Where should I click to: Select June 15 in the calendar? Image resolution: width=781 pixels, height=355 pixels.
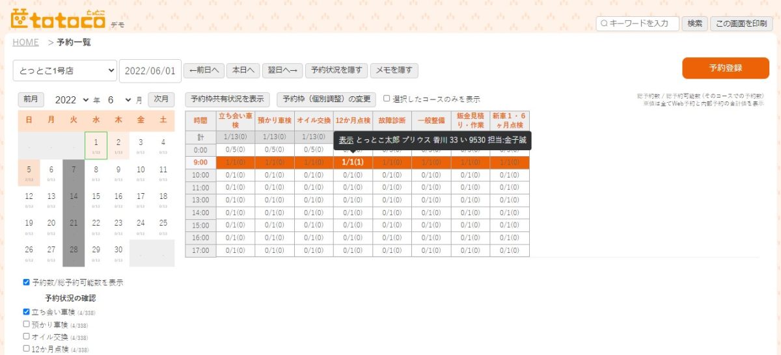pos(96,196)
